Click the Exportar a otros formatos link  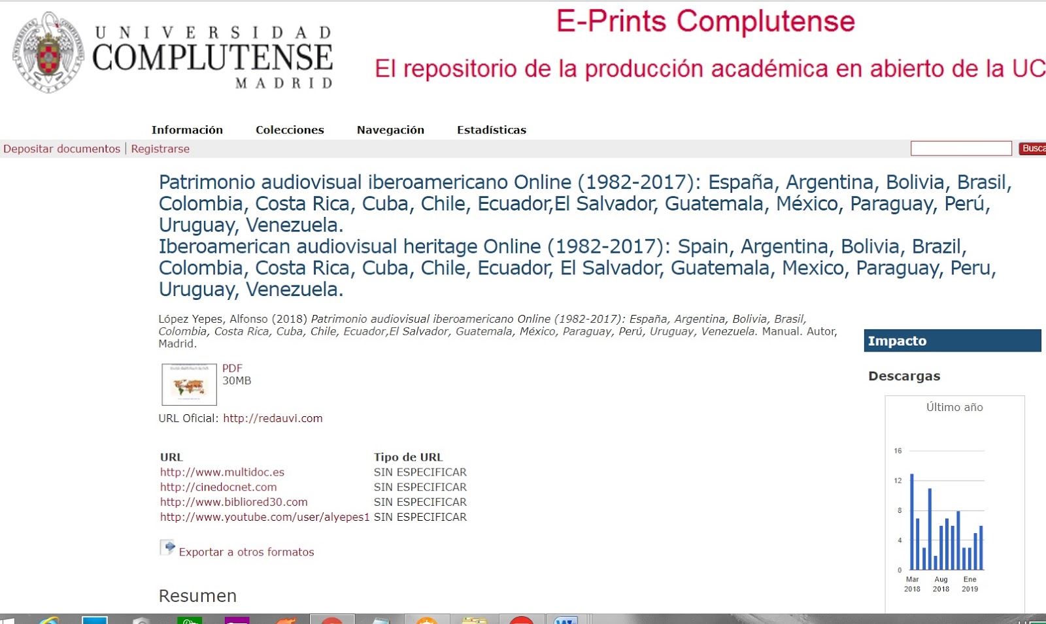tap(246, 552)
